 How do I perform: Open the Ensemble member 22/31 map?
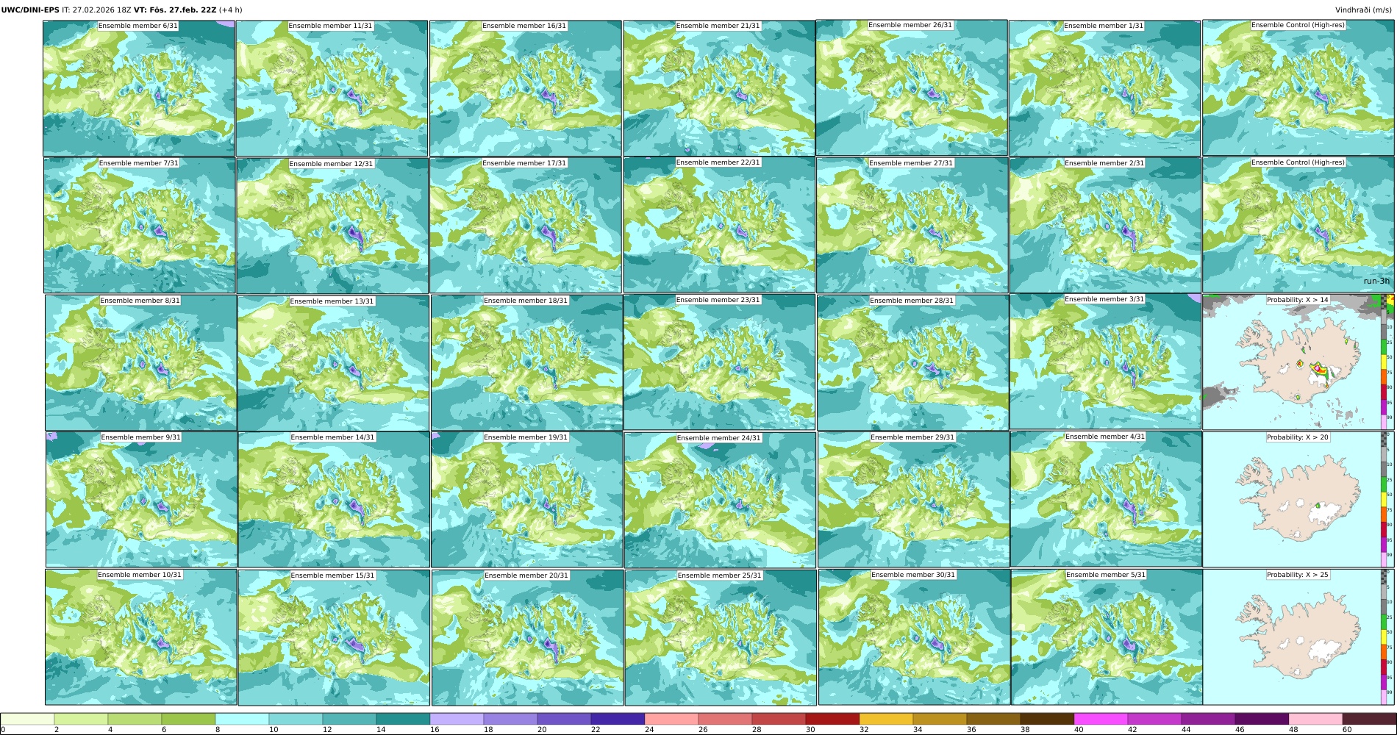coord(719,225)
